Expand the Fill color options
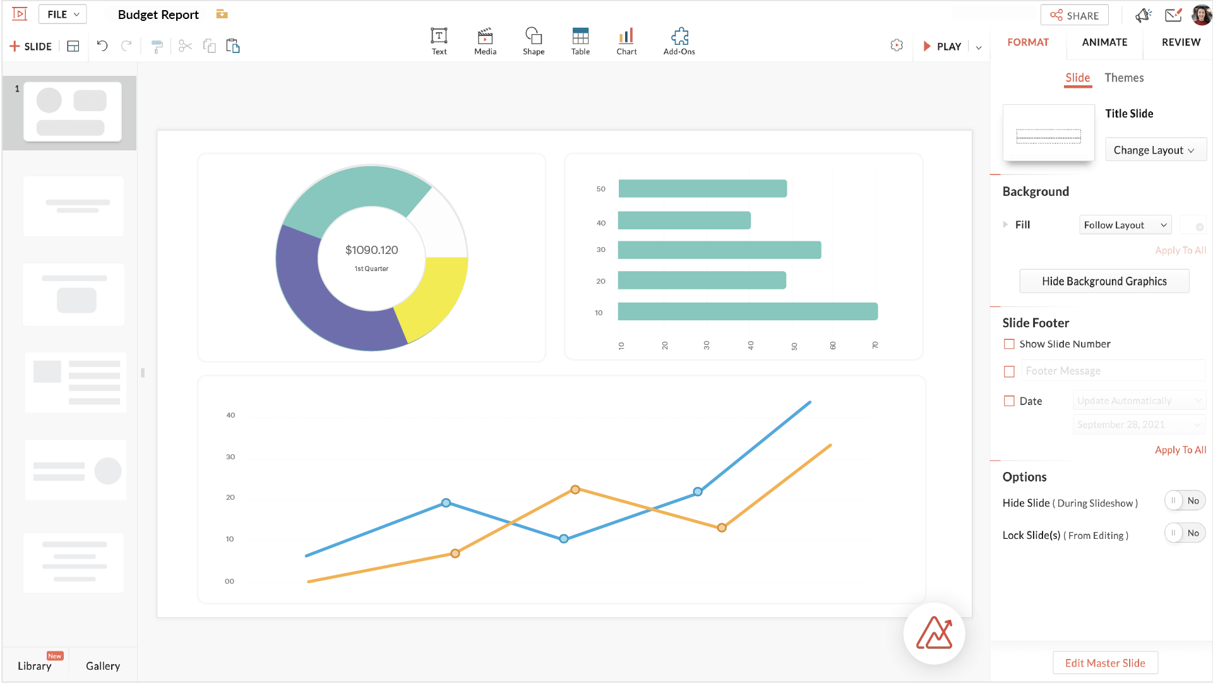The image size is (1213, 683). [1007, 225]
